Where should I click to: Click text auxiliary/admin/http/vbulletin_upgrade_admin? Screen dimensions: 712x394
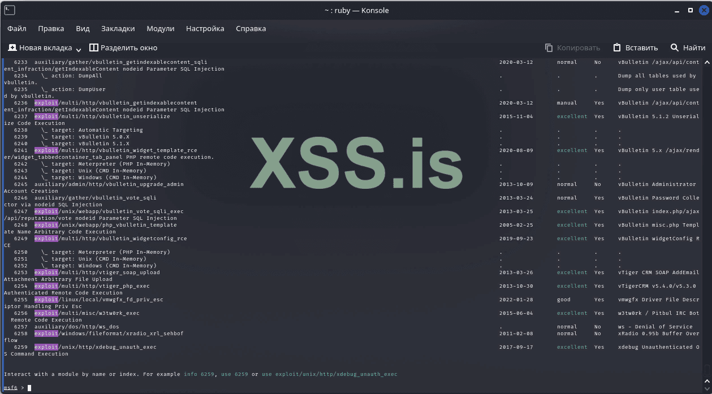click(x=109, y=184)
